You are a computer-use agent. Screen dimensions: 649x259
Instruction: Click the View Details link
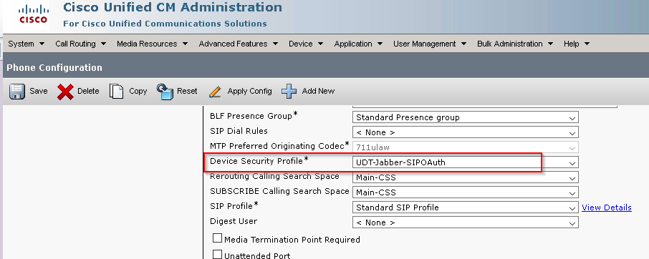click(x=606, y=207)
